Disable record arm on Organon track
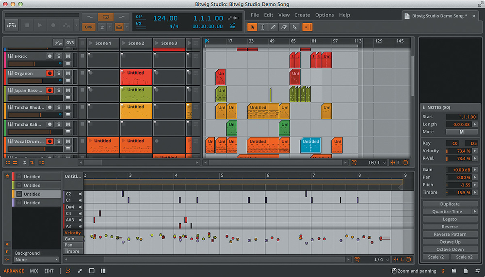Viewport: 485px width, 277px height. click(49, 74)
